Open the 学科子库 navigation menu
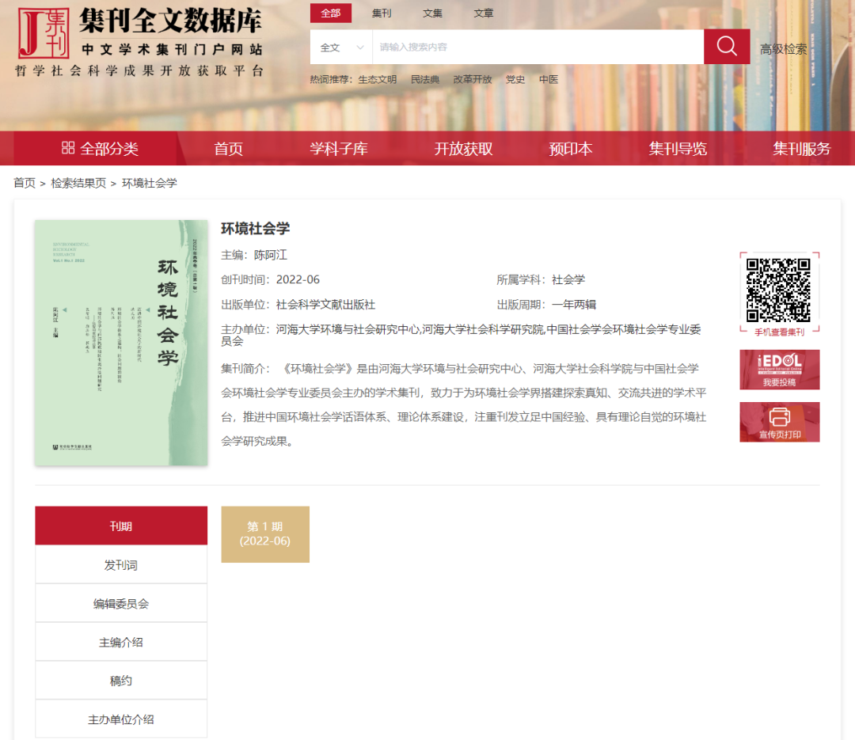This screenshot has height=740, width=855. click(339, 148)
